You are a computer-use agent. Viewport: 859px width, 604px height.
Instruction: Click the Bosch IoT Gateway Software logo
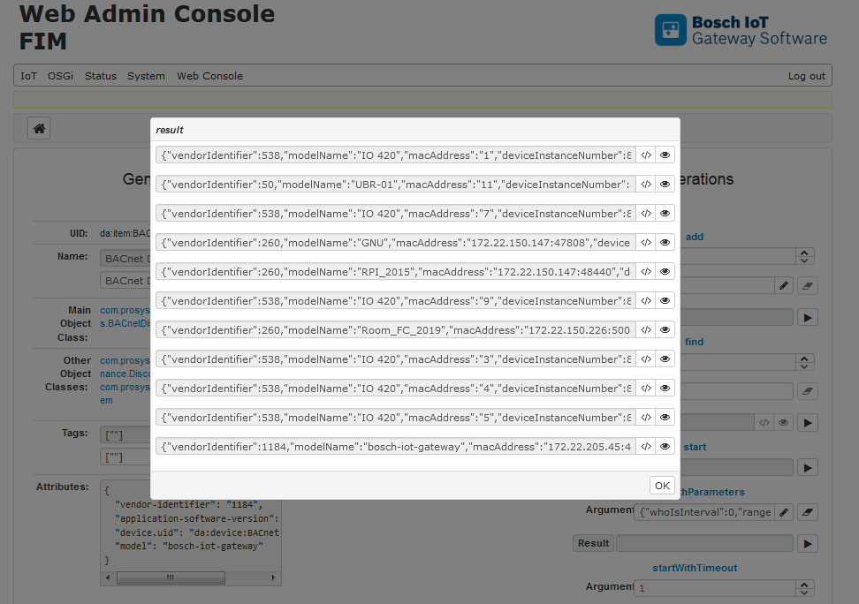click(741, 29)
